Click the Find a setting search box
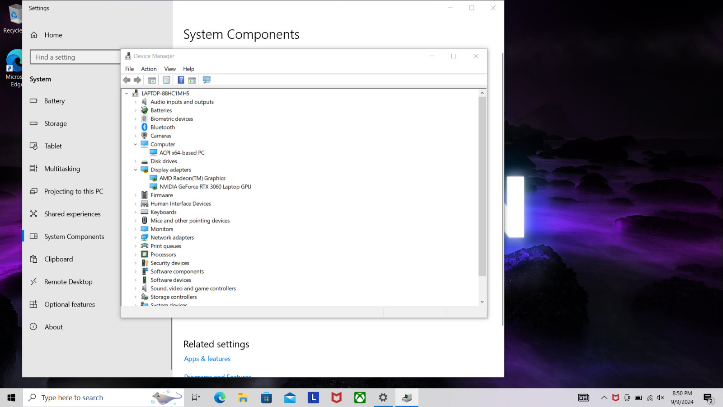The width and height of the screenshot is (723, 407). pos(75,57)
